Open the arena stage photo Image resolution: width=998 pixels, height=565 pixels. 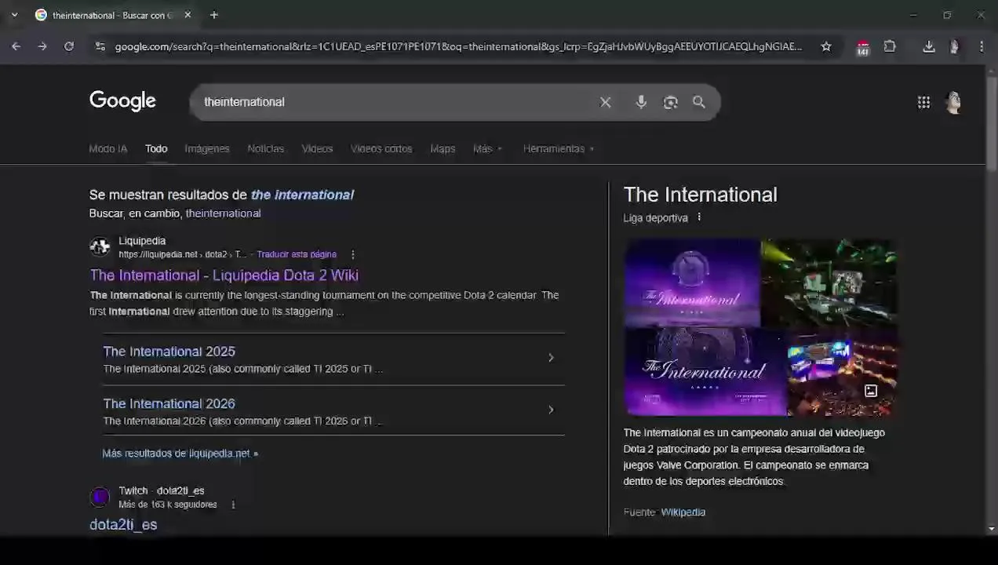[829, 283]
